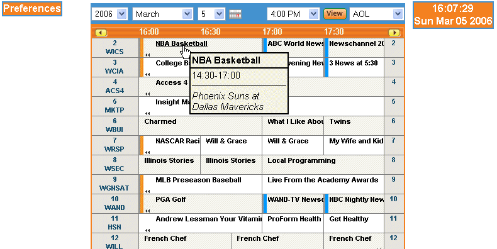Expand the year 2006 dropdown
This screenshot has height=249, width=497.
(x=109, y=14)
